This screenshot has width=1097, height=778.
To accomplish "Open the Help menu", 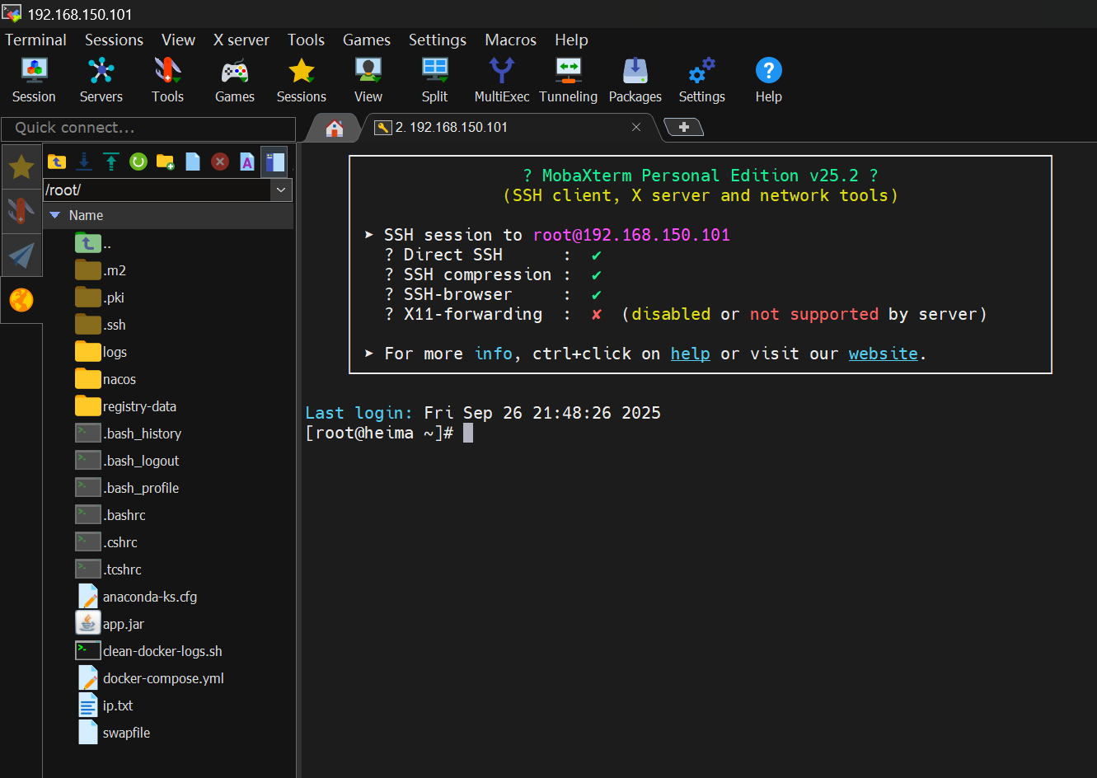I will pos(571,40).
